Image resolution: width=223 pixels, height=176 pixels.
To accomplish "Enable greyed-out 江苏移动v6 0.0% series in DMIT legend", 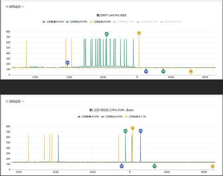I will click(147, 22).
